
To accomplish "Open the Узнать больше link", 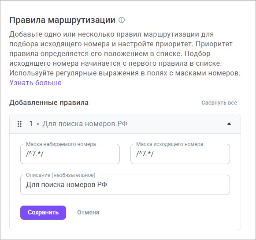I will 35,82.
